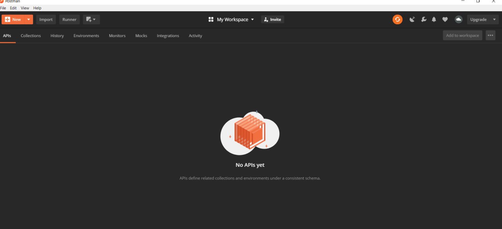
Task: Maximize the Postman window
Action: pos(478,1)
